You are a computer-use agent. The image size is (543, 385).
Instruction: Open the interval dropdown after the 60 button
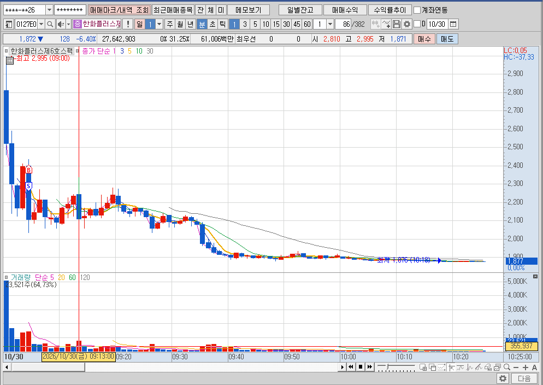tap(330, 24)
